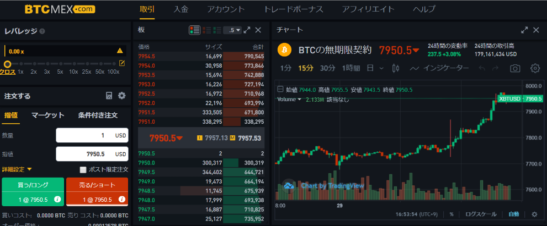Select combined bids and asks orderbook view
547x226 pixels.
[x=195, y=30]
